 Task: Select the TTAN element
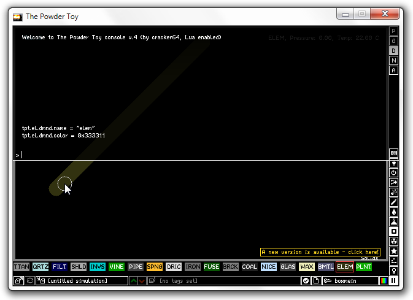tap(21, 267)
